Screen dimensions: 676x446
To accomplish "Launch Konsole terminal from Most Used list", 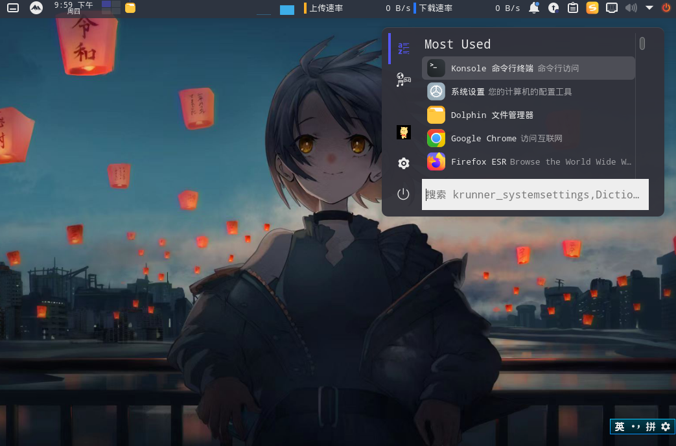I will [x=528, y=68].
